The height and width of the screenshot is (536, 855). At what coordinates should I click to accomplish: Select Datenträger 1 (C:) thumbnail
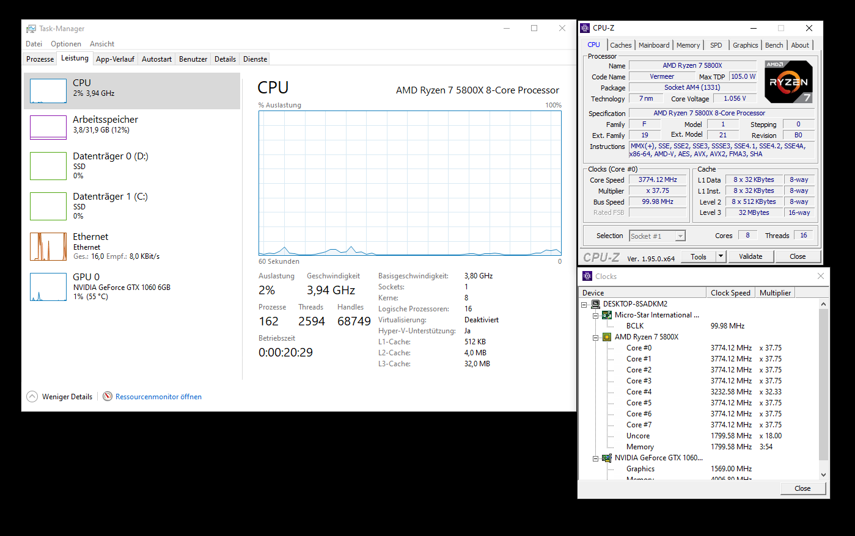click(48, 206)
